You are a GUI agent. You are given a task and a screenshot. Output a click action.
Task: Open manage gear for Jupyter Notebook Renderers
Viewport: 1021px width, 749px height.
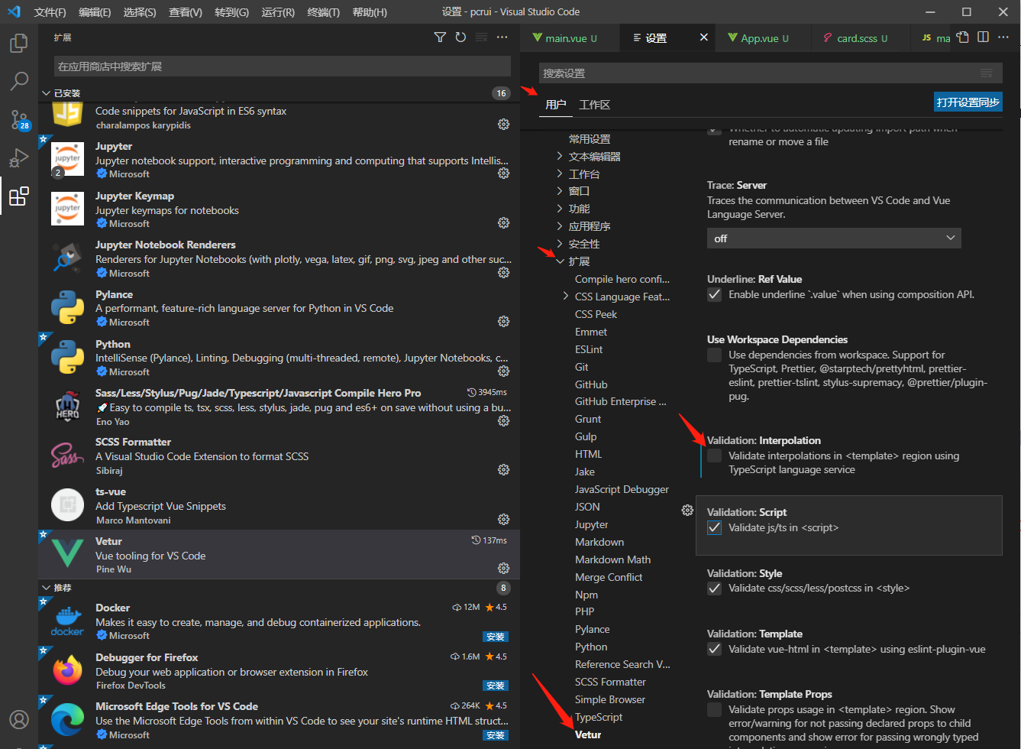tap(503, 273)
